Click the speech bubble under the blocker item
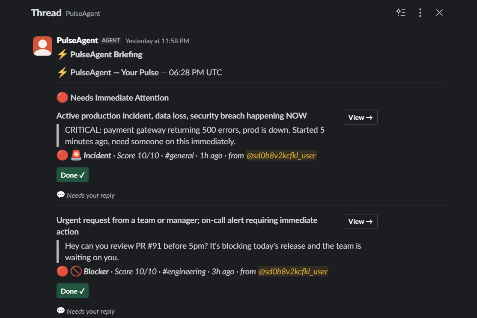The height and width of the screenshot is (318, 477). (61, 311)
